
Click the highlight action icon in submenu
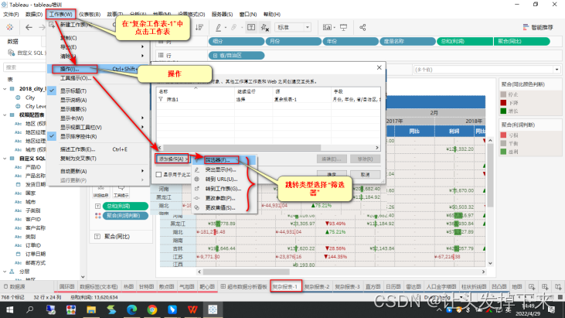197,169
